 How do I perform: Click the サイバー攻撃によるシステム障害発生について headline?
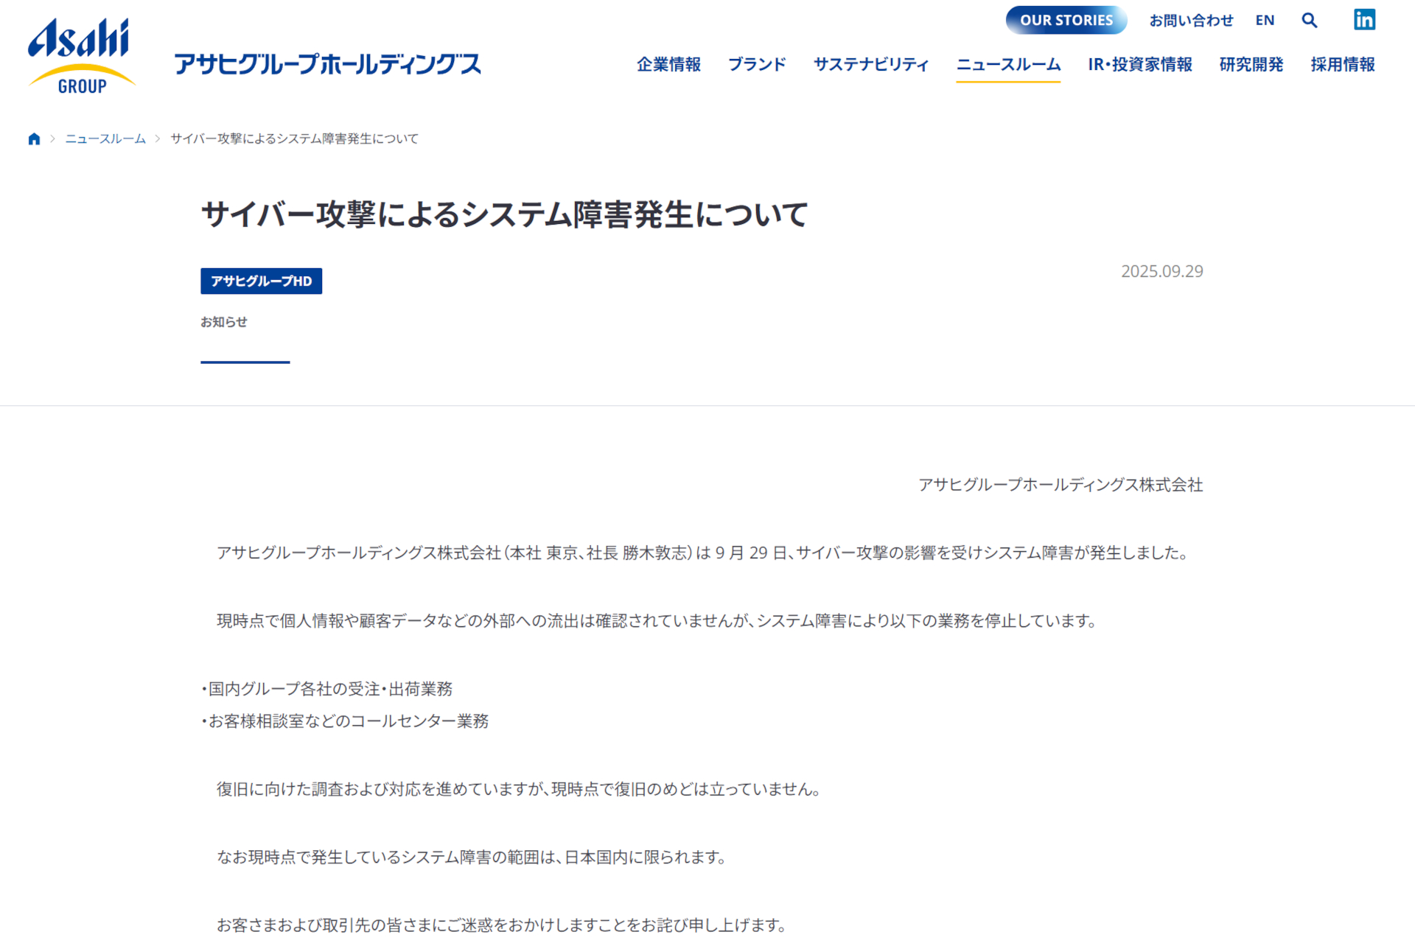coord(505,214)
